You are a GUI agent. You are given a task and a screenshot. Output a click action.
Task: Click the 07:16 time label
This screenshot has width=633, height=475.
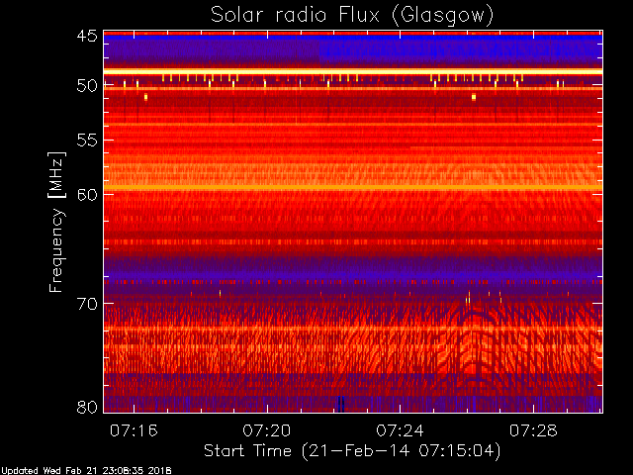coord(134,430)
